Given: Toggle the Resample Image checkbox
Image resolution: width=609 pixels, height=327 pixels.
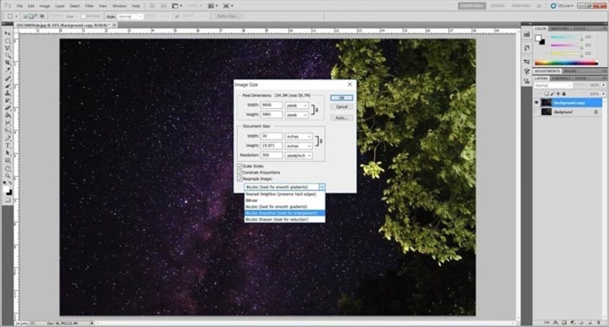Looking at the screenshot, I should tap(240, 178).
